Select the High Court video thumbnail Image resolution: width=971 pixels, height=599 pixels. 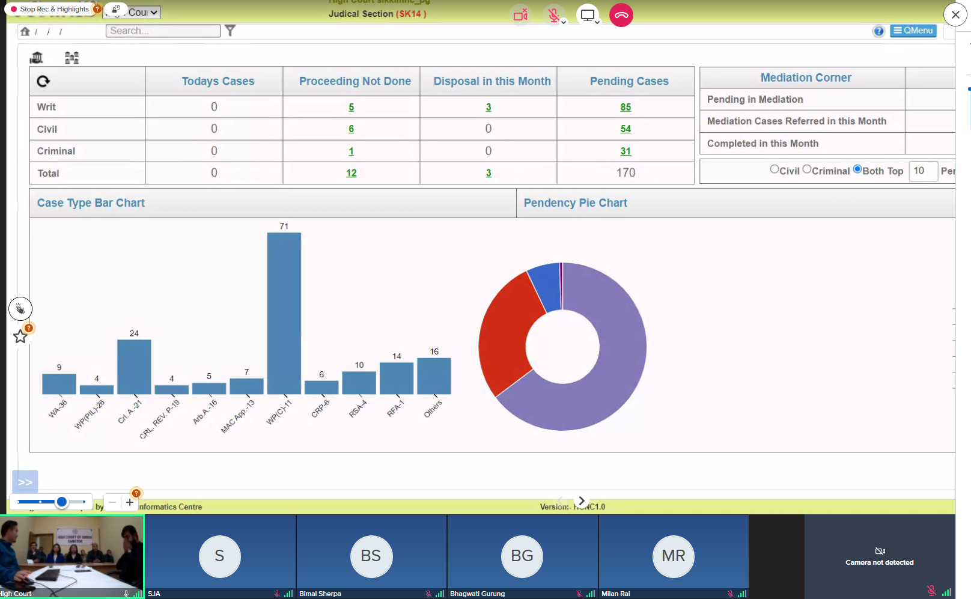(x=72, y=556)
